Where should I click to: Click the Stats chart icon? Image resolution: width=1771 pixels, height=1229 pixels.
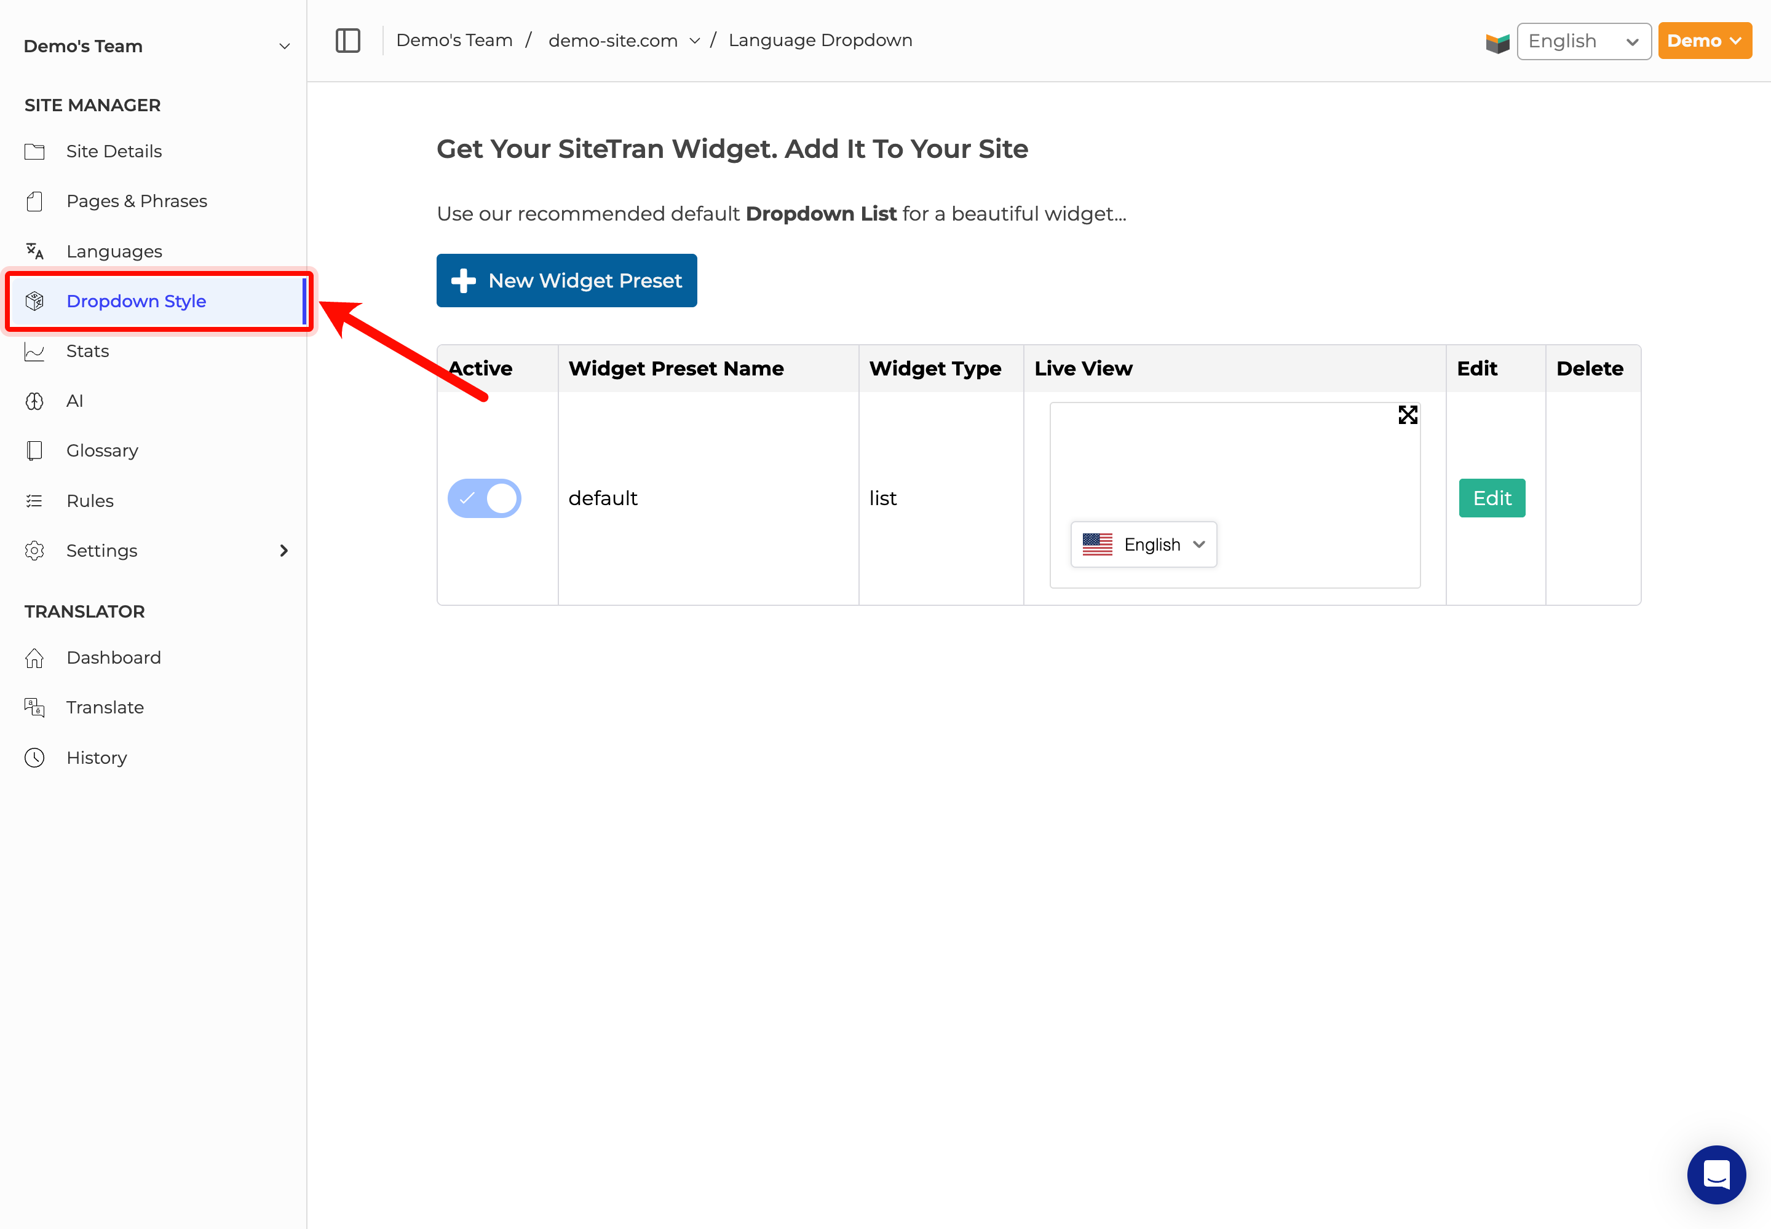[x=34, y=351]
